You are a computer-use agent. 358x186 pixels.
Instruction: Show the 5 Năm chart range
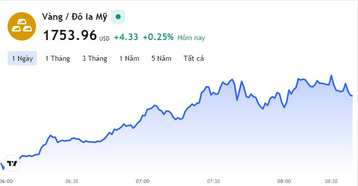(x=161, y=58)
